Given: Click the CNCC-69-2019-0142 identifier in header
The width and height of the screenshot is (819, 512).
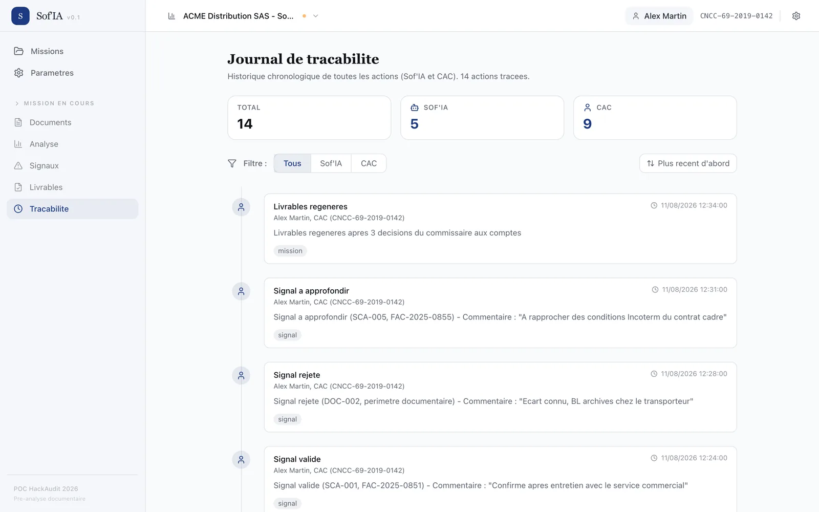Looking at the screenshot, I should point(737,16).
